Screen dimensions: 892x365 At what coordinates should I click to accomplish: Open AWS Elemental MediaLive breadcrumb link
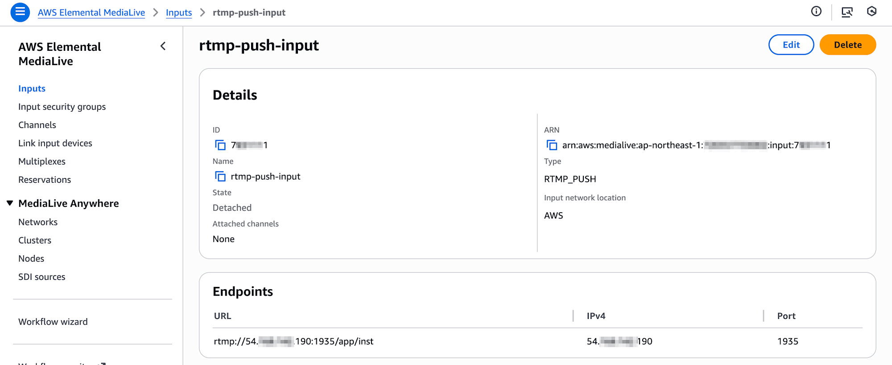pos(91,12)
